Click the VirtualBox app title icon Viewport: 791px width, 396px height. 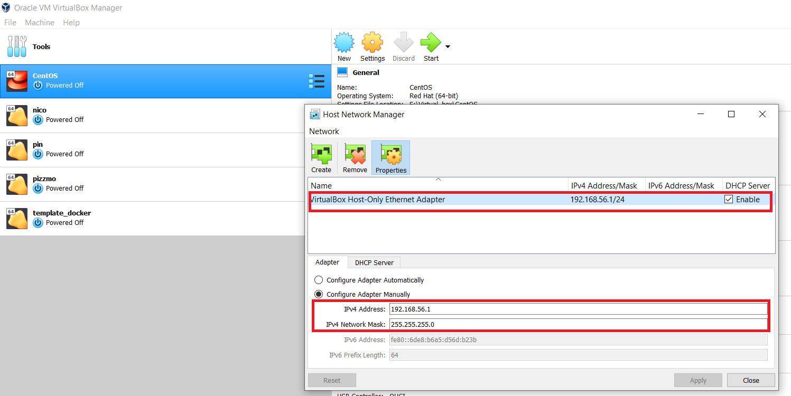pos(6,8)
